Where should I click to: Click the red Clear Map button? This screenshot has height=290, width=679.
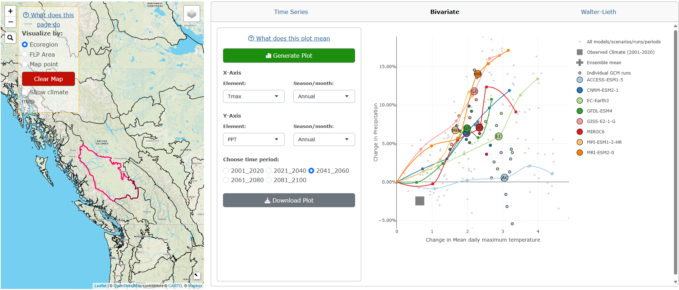tap(48, 79)
